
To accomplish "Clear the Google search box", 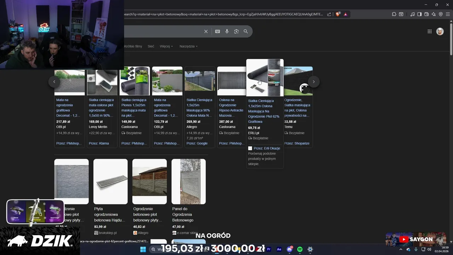I will pyautogui.click(x=206, y=32).
